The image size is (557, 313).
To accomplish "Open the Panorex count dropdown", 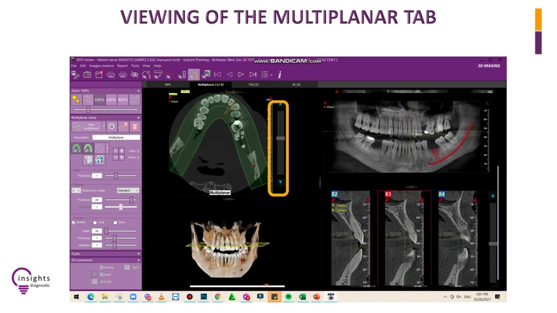I will 76,190.
